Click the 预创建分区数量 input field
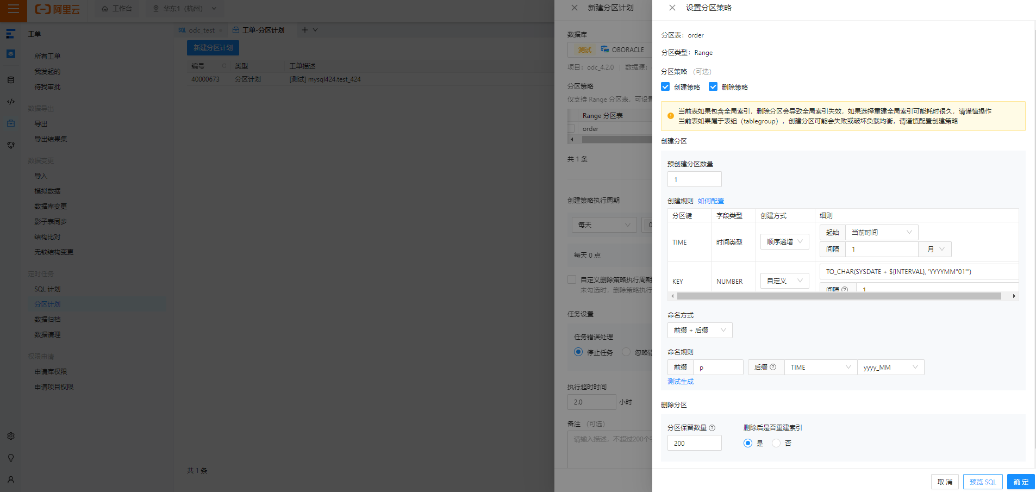The height and width of the screenshot is (492, 1036). click(x=694, y=179)
